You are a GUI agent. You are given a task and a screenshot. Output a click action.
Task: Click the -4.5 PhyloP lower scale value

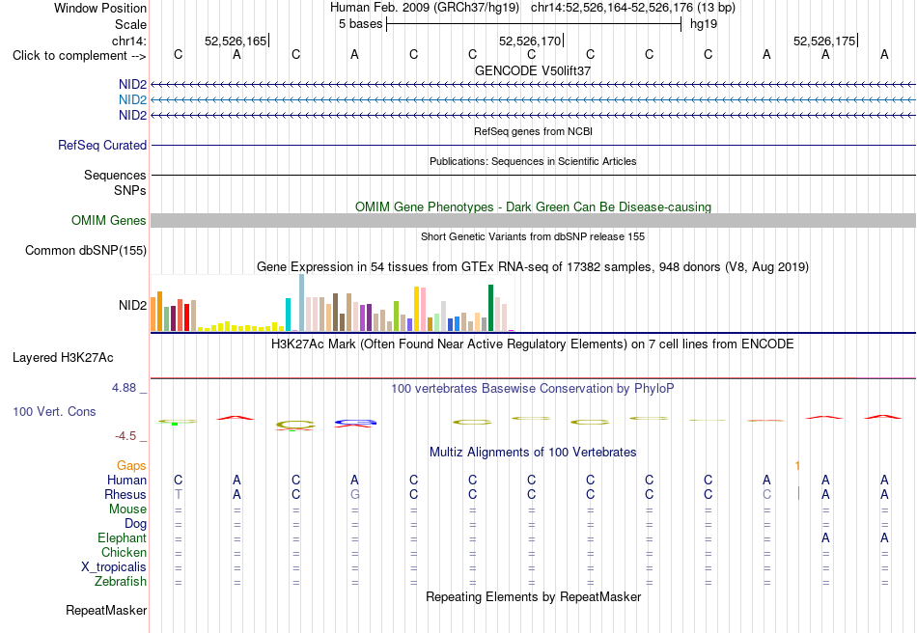pos(125,436)
